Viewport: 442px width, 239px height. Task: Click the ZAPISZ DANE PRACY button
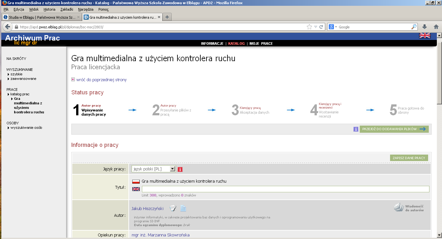click(409, 158)
